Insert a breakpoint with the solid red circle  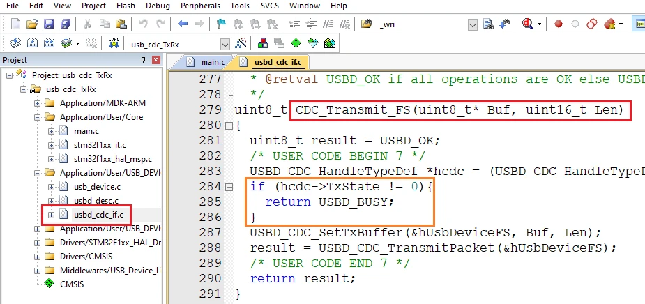(559, 24)
